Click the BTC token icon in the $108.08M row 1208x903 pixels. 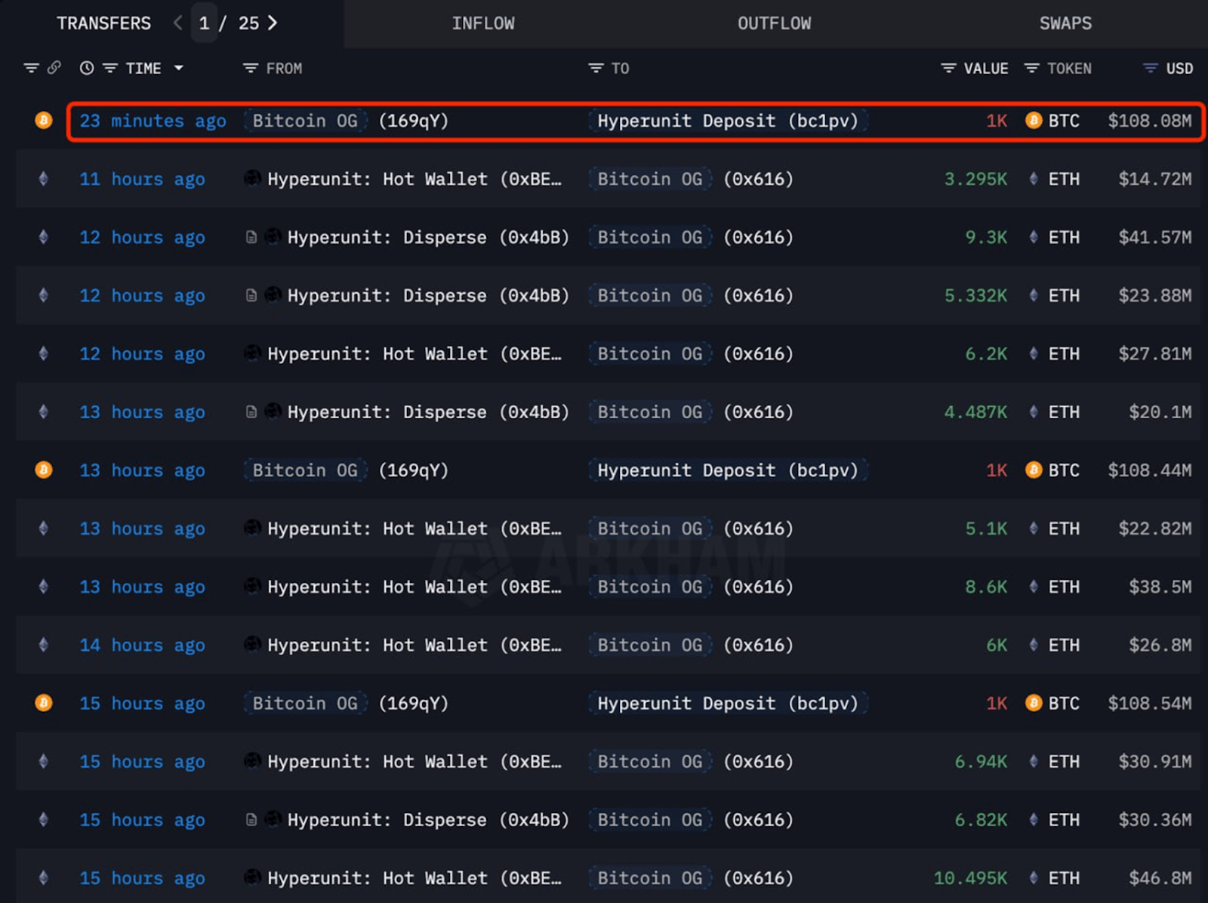(x=1034, y=120)
